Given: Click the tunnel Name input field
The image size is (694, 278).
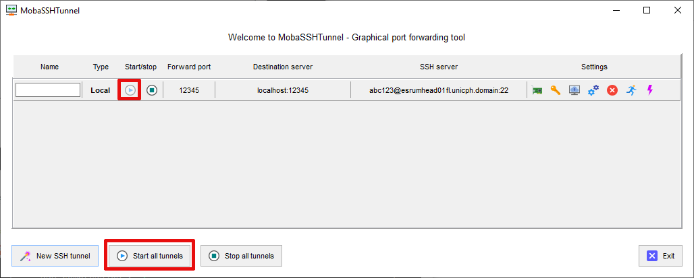Looking at the screenshot, I should pyautogui.click(x=48, y=90).
